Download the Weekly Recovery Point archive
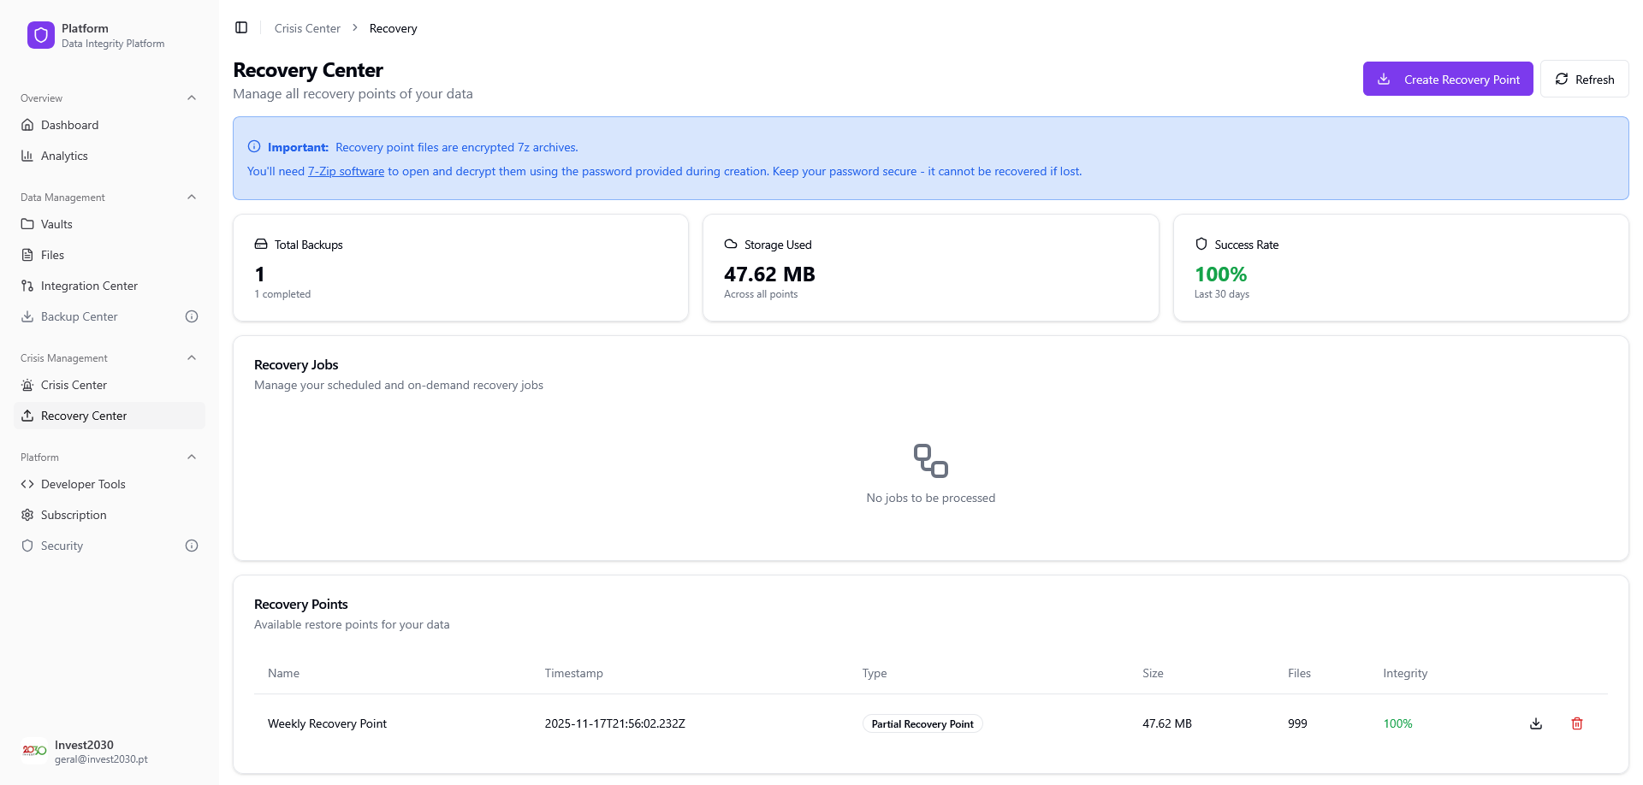1643x785 pixels. (x=1536, y=723)
